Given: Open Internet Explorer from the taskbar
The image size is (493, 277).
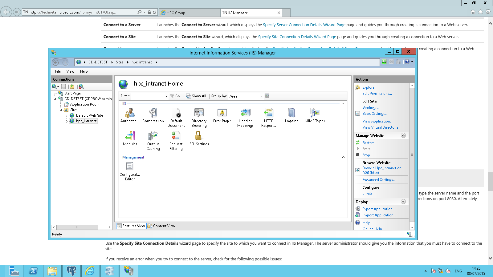Looking at the screenshot, I should [x=90, y=271].
